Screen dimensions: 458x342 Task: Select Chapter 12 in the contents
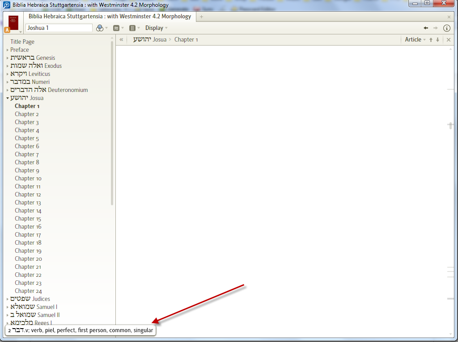pyautogui.click(x=28, y=195)
